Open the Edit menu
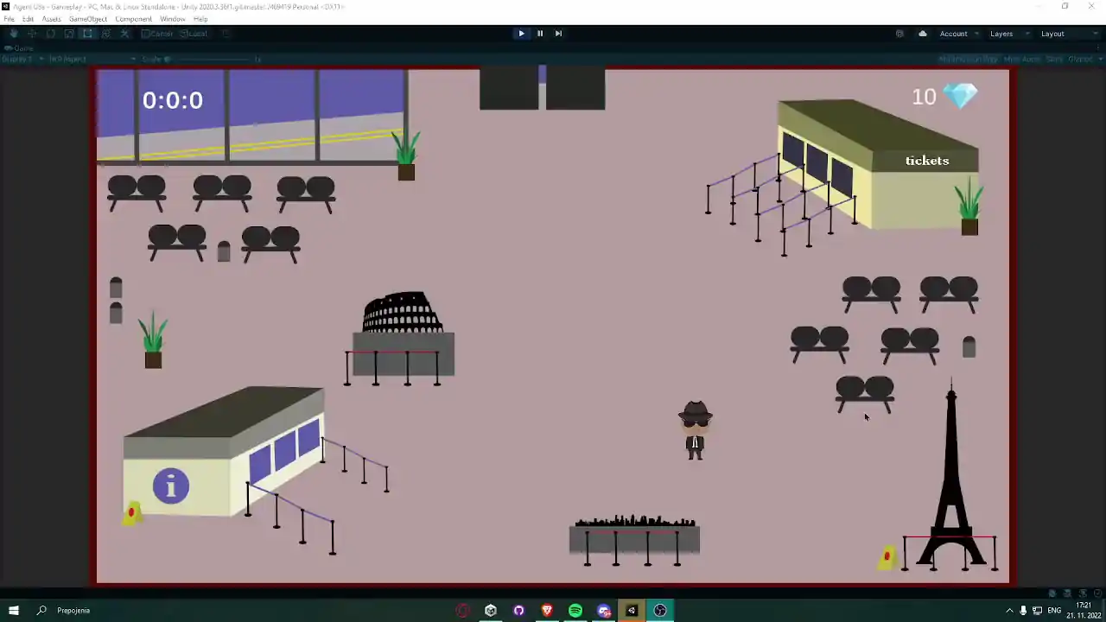 coord(29,19)
